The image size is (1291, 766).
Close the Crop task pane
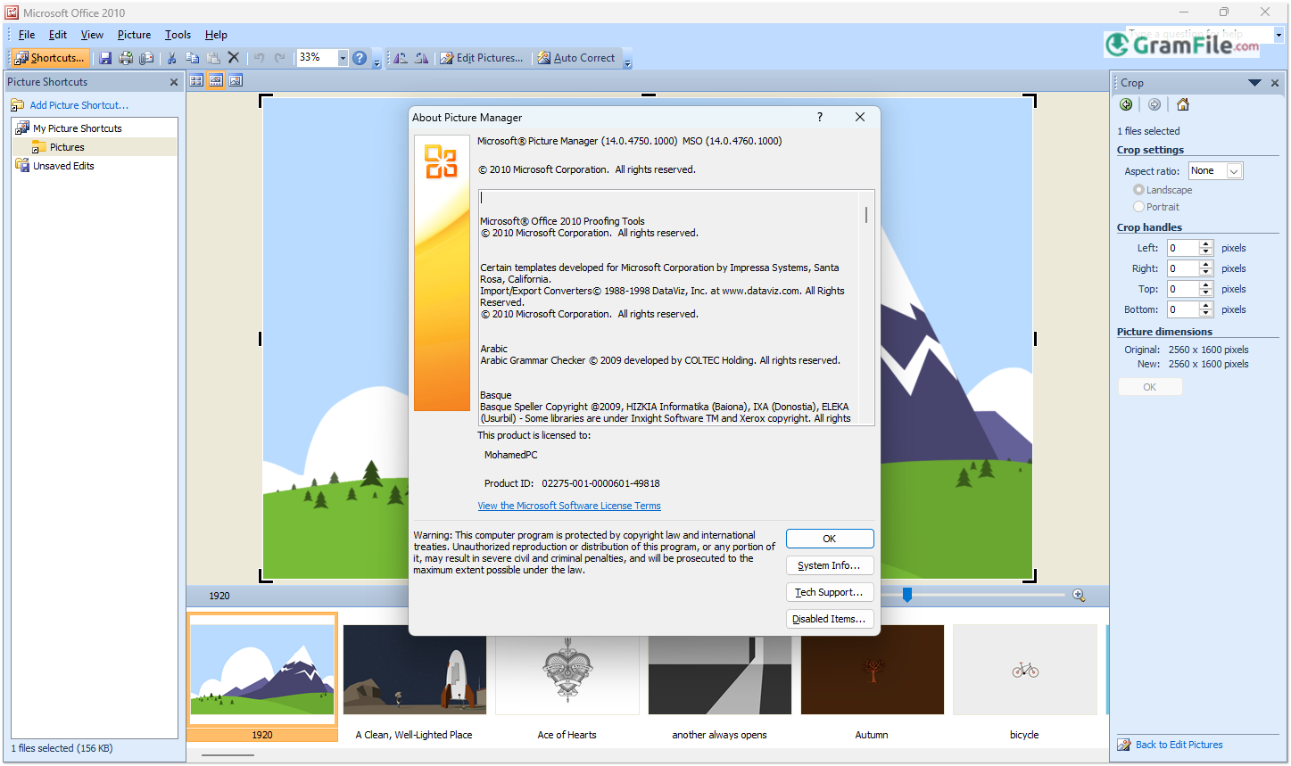pyautogui.click(x=1275, y=83)
